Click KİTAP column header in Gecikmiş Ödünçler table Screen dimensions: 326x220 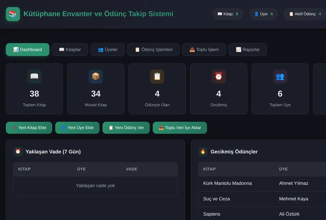(209, 169)
